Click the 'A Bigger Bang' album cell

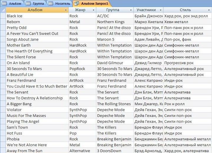[37, 104]
